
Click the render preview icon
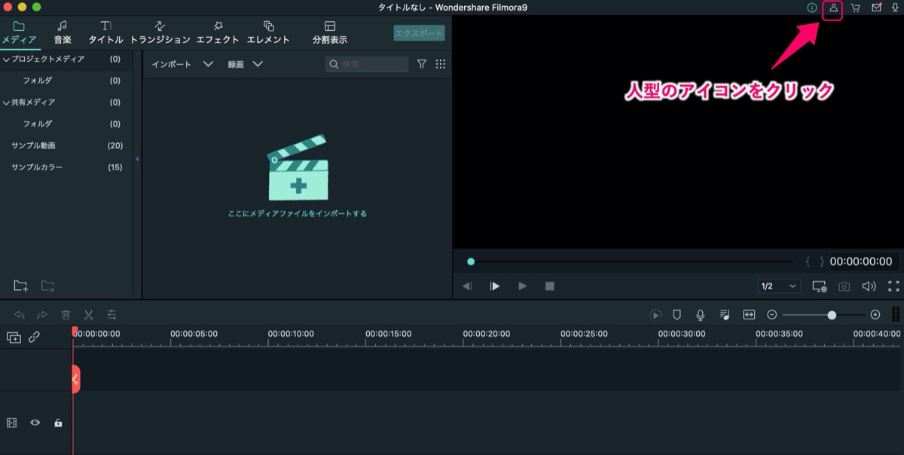655,315
